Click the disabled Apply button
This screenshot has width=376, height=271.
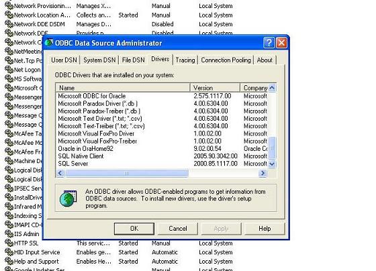(x=221, y=229)
